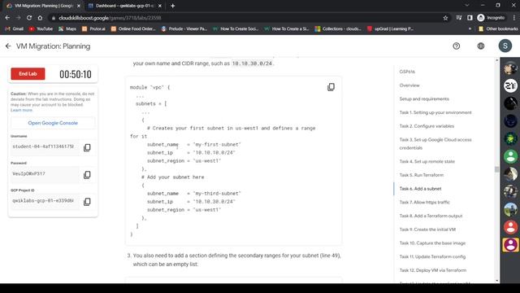Copy the vpc module code block
The image size is (520, 293).
click(331, 87)
